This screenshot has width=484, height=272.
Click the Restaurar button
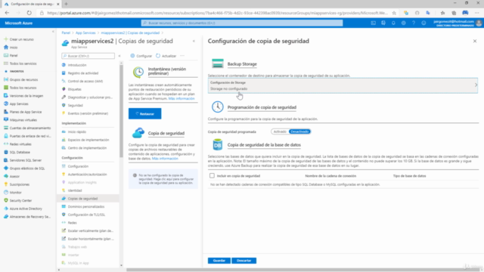(144, 113)
